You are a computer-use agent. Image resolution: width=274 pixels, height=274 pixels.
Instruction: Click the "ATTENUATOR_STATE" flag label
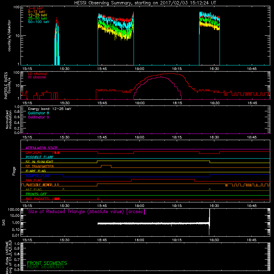coord(41,148)
